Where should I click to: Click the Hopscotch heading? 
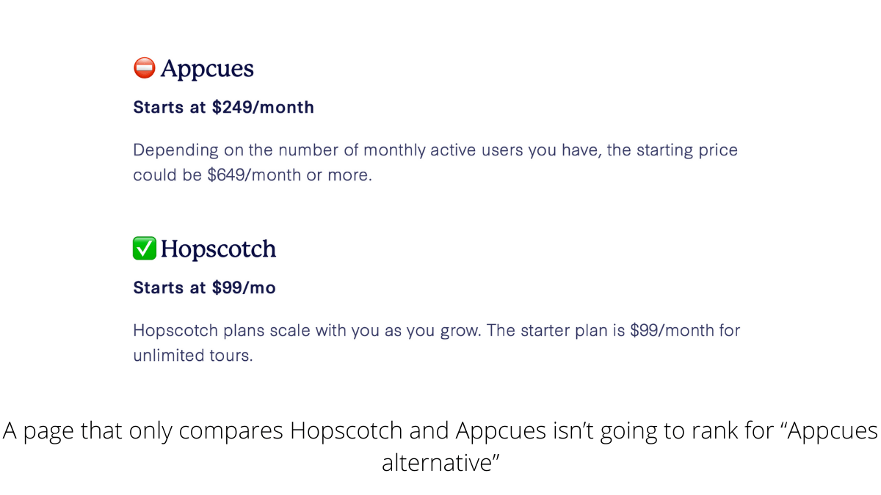tap(218, 249)
